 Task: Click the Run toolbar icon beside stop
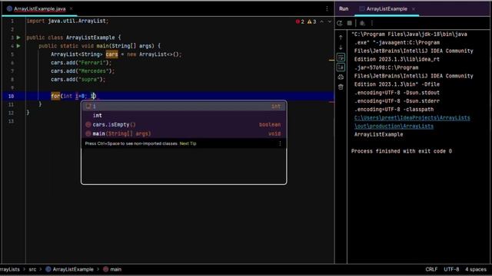362,23
